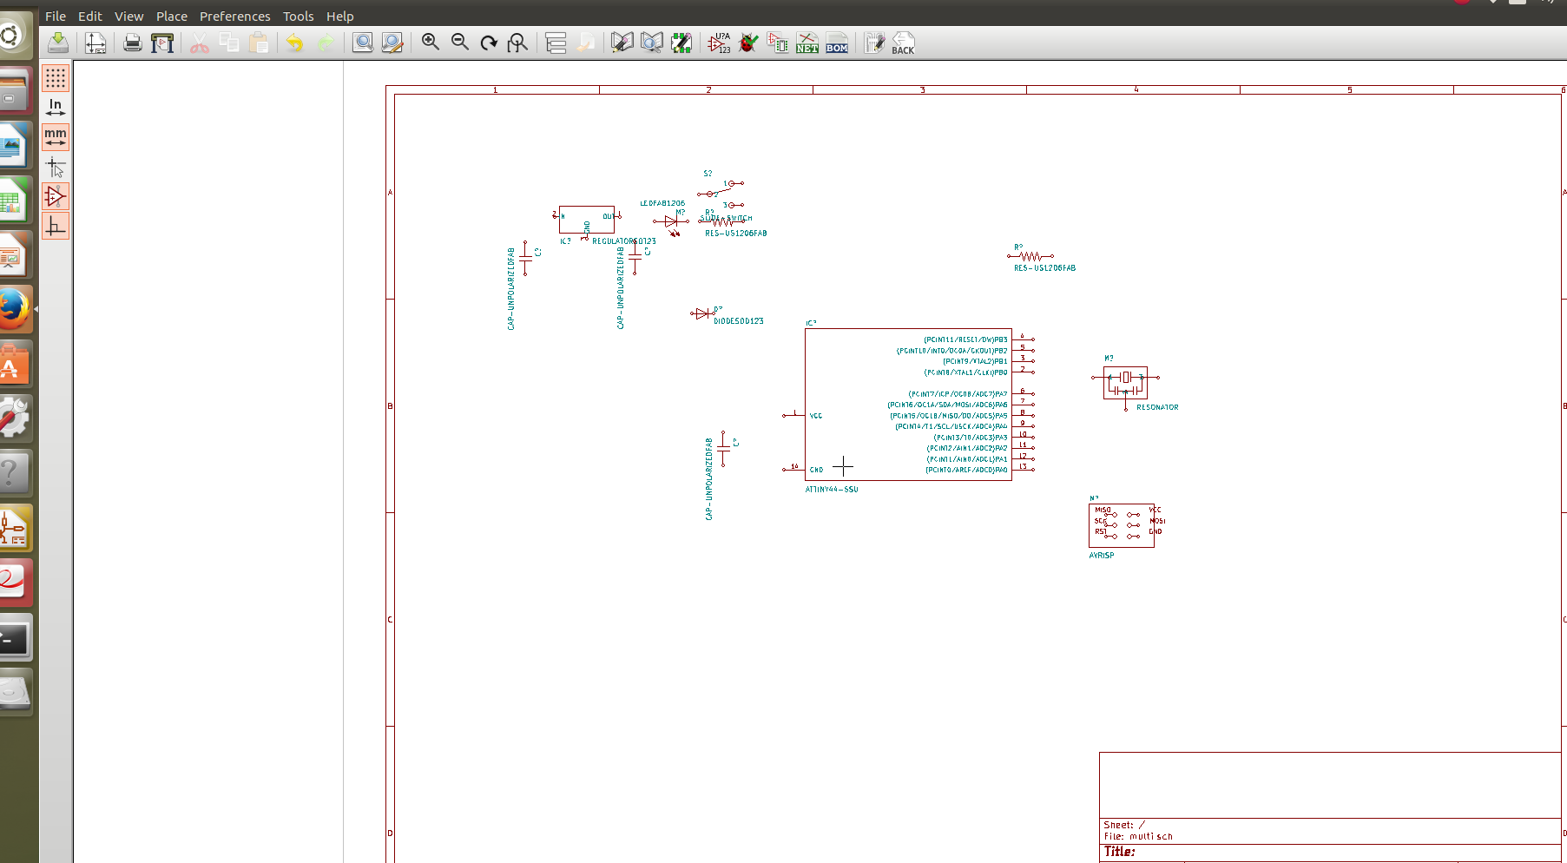Launch the footprint editor icon
1567x863 pixels.
(x=681, y=43)
